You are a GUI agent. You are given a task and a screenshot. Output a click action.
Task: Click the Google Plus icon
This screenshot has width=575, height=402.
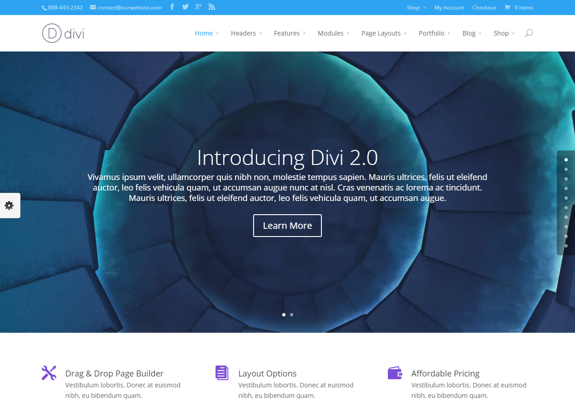point(198,7)
